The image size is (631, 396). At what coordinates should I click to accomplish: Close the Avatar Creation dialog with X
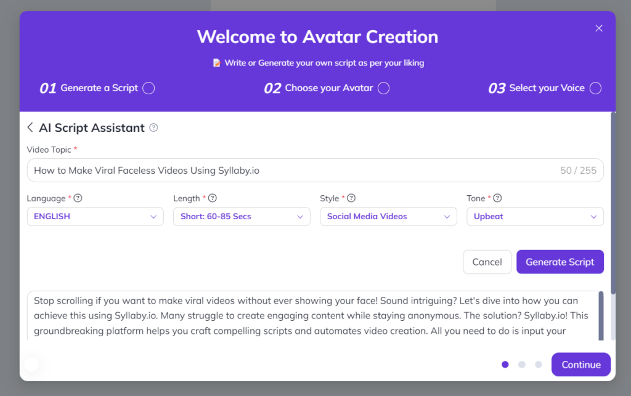tap(598, 28)
